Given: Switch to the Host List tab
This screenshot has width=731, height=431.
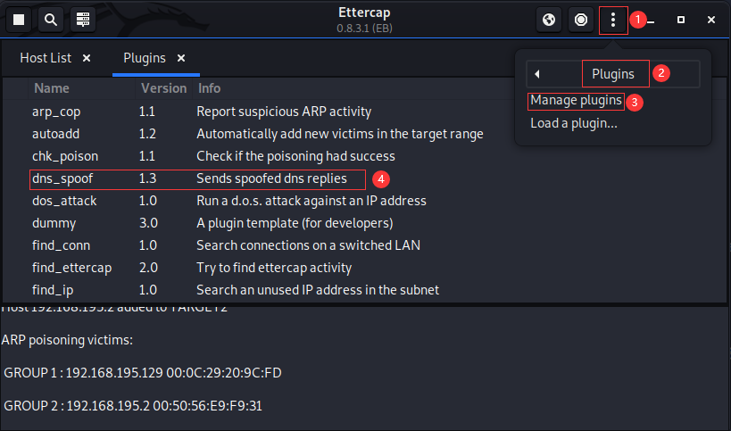Looking at the screenshot, I should coord(46,58).
